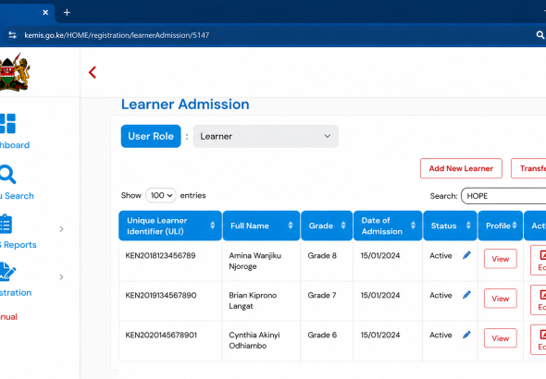Screen dimensions: 546x379
Task: Click the Search field containing HOPE
Action: coord(503,196)
